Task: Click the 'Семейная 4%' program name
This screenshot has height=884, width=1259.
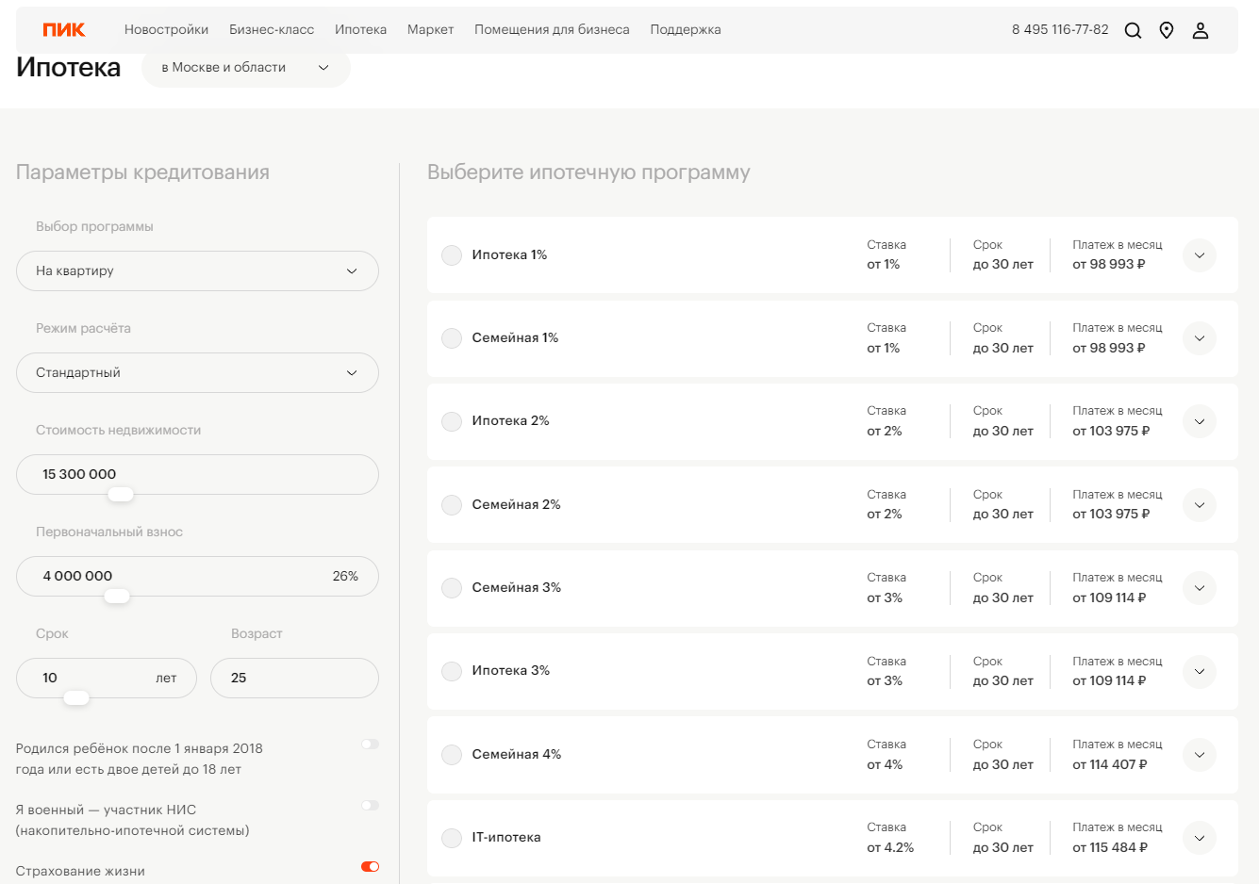Action: [x=516, y=754]
